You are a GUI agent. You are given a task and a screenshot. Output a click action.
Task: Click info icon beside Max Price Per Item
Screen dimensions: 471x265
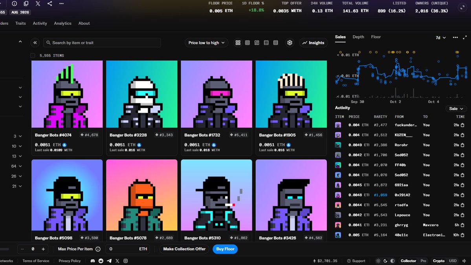98,249
